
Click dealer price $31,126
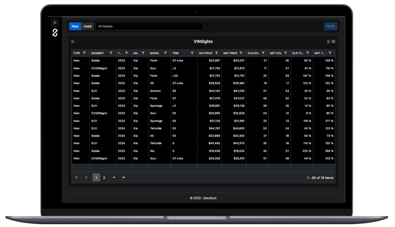tap(215, 121)
